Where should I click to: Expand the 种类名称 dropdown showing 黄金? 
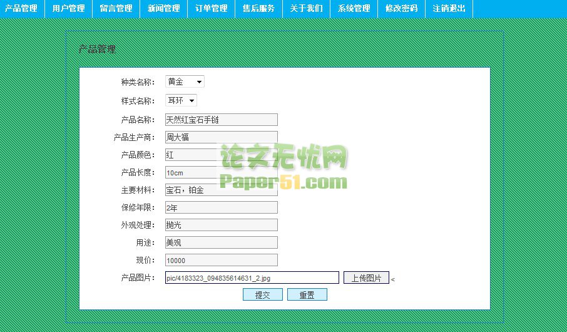(185, 81)
